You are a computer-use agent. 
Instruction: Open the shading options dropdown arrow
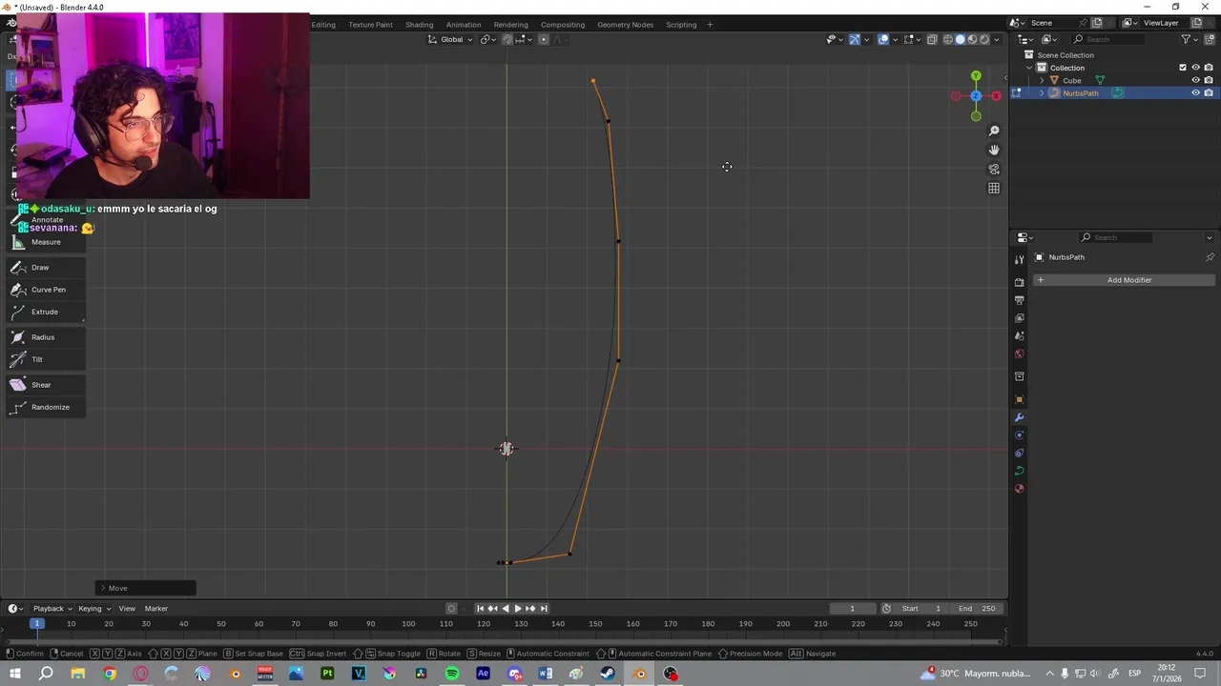point(997,39)
